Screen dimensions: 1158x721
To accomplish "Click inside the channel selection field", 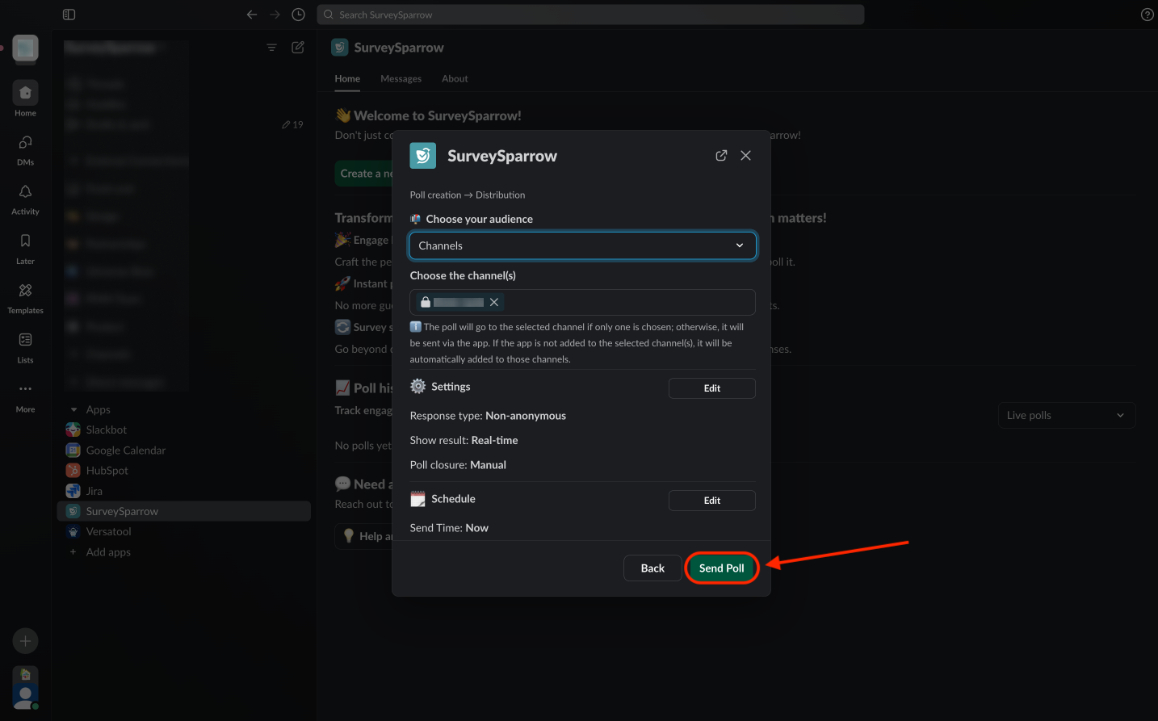I will pos(630,302).
